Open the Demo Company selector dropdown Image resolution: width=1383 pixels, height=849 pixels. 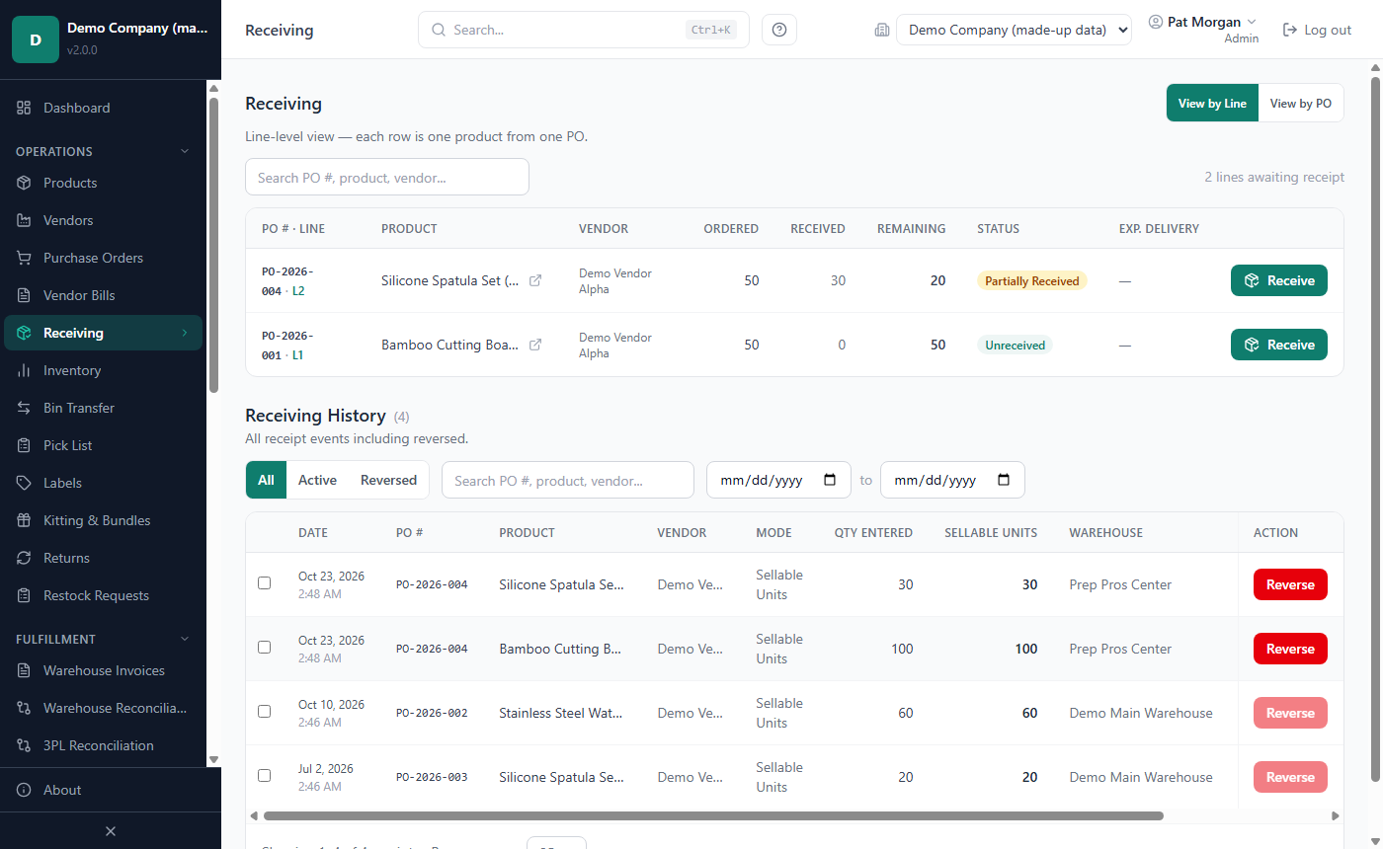(1014, 30)
